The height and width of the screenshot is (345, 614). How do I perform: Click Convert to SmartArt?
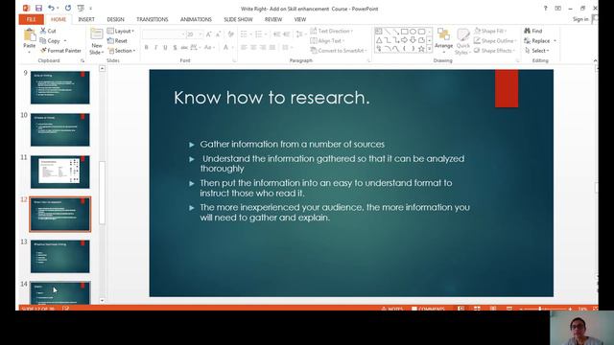tap(339, 51)
